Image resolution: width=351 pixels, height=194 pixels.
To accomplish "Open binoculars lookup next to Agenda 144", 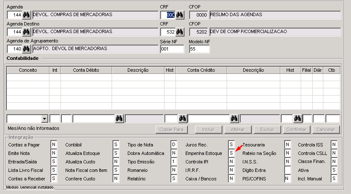I will pos(26,15).
